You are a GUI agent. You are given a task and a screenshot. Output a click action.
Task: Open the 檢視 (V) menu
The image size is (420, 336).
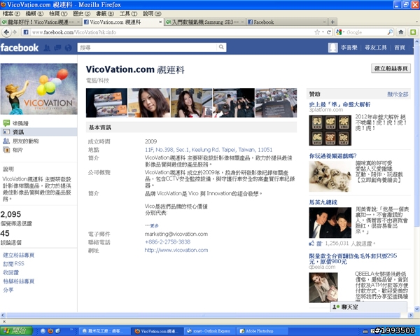58,14
